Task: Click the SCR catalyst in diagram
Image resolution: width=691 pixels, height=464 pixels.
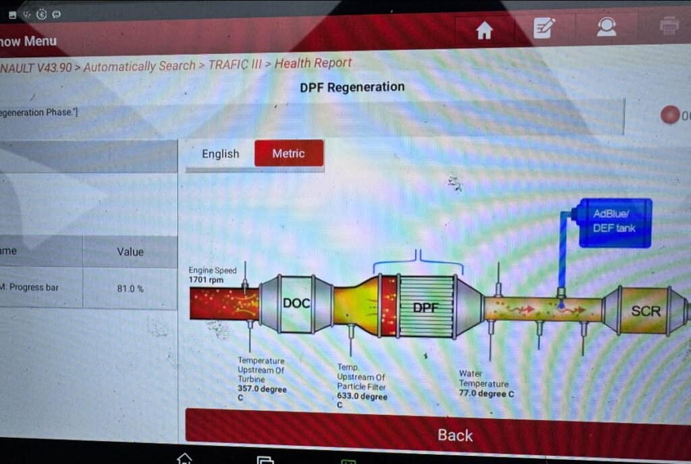Action: pos(644,311)
